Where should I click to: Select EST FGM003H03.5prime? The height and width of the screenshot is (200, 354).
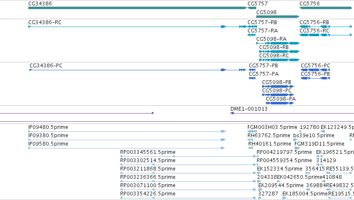[272, 127]
